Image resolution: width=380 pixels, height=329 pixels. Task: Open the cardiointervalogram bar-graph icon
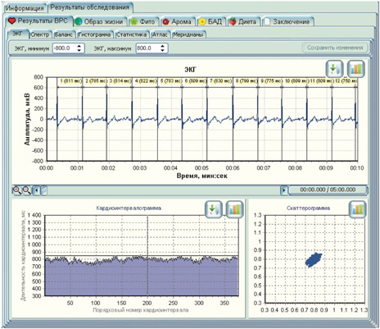pos(234,210)
